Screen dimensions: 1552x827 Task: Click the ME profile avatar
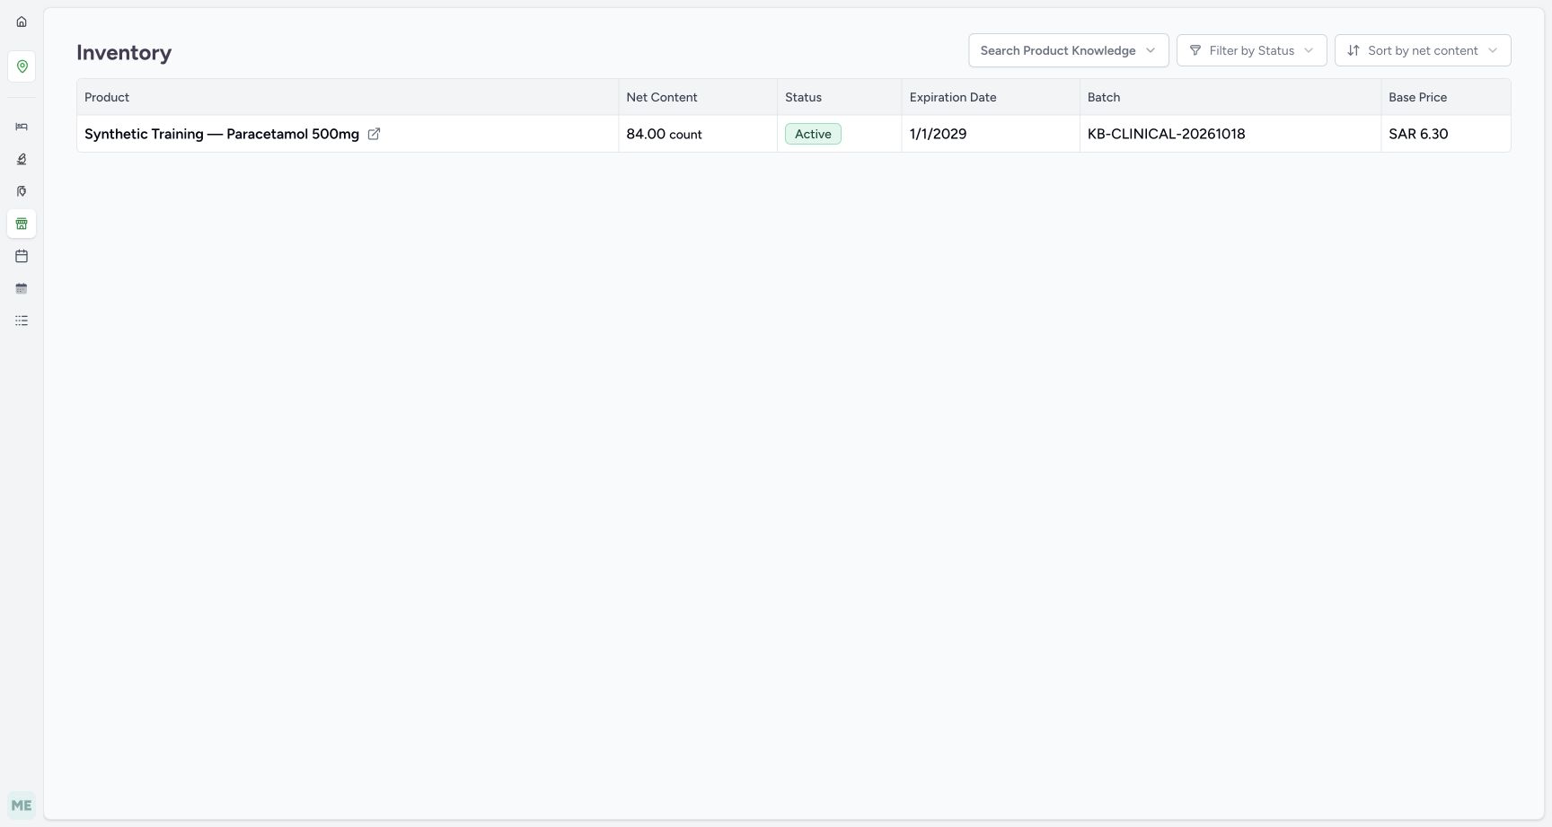[22, 805]
